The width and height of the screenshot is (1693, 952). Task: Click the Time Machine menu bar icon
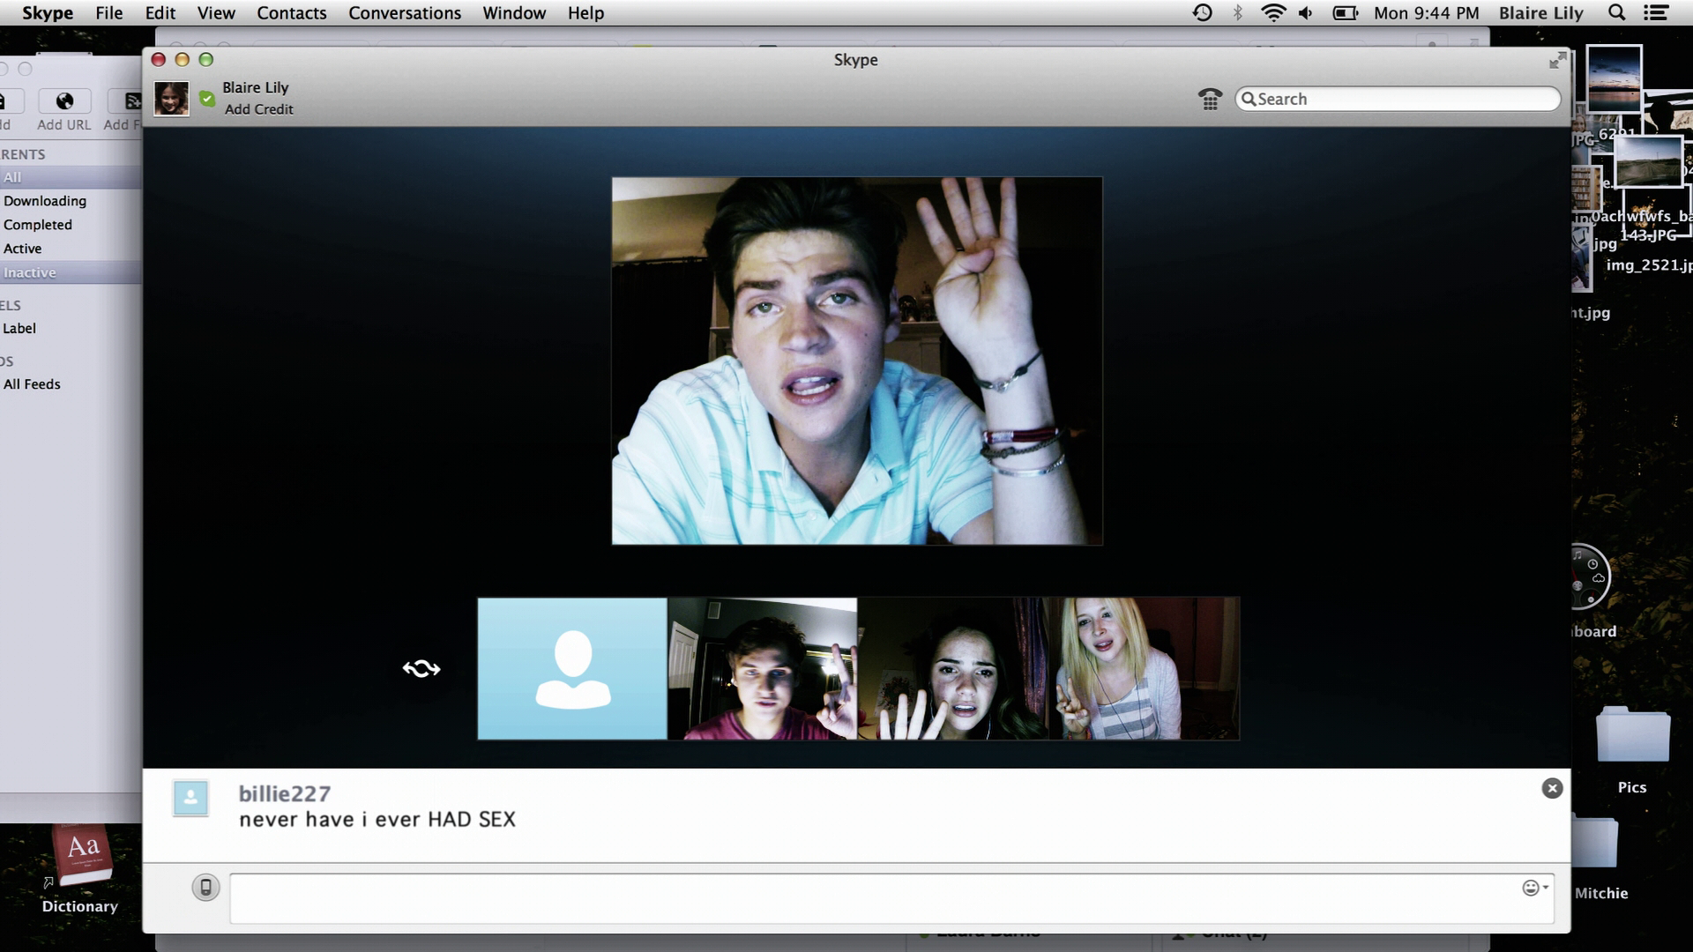pyautogui.click(x=1202, y=12)
